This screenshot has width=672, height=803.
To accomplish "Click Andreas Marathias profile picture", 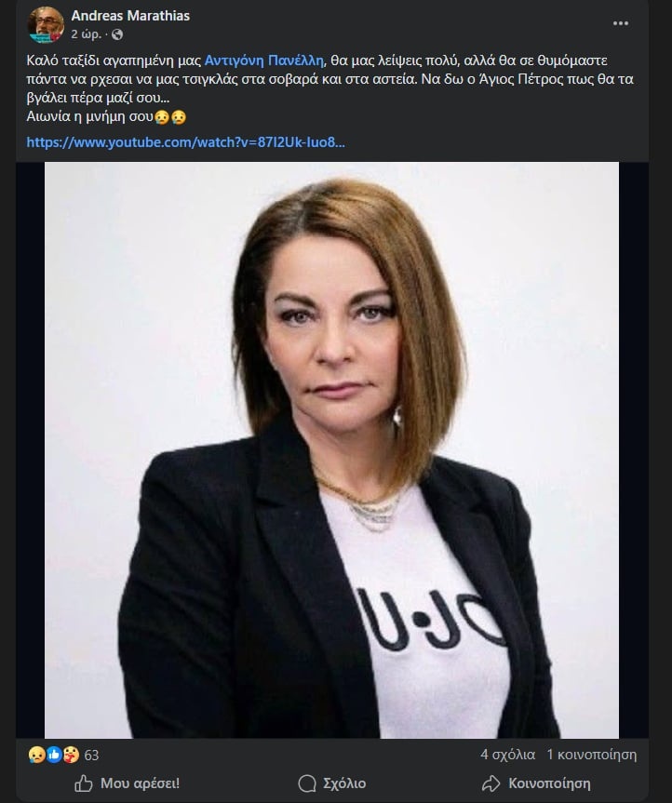I will pyautogui.click(x=46, y=24).
